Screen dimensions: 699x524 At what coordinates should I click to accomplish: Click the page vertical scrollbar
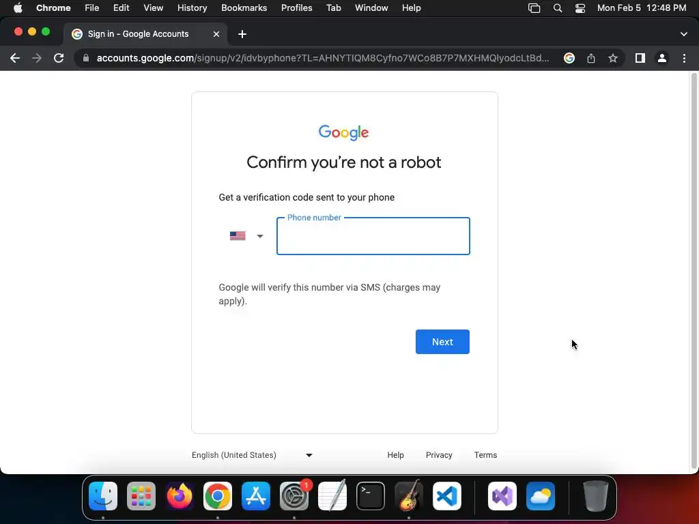(694, 272)
